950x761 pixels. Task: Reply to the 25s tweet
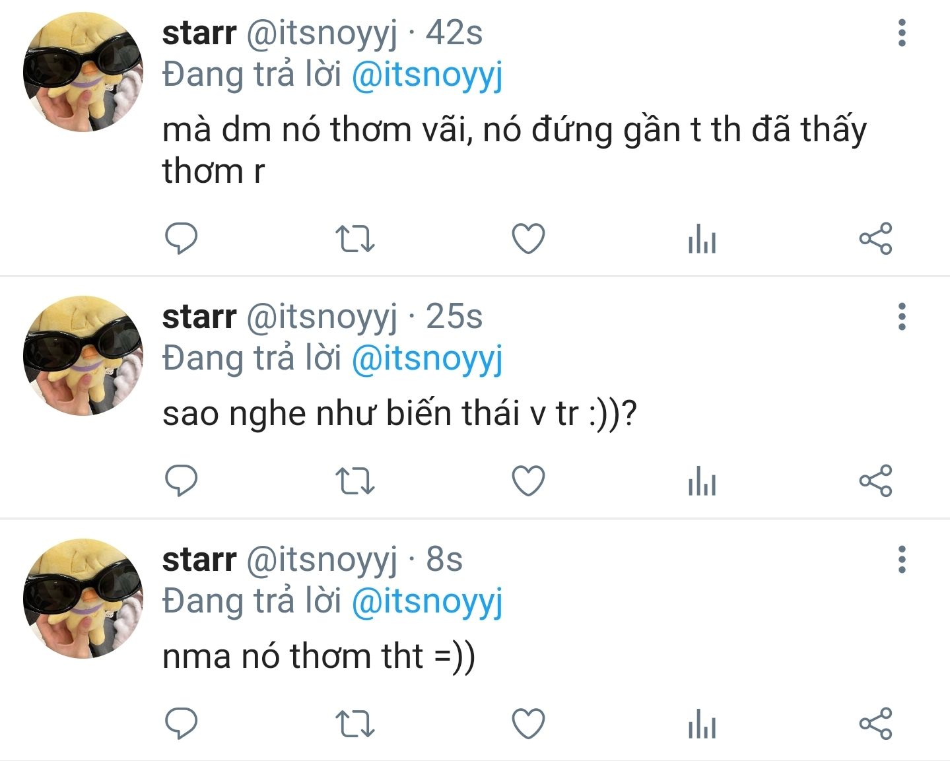(181, 480)
